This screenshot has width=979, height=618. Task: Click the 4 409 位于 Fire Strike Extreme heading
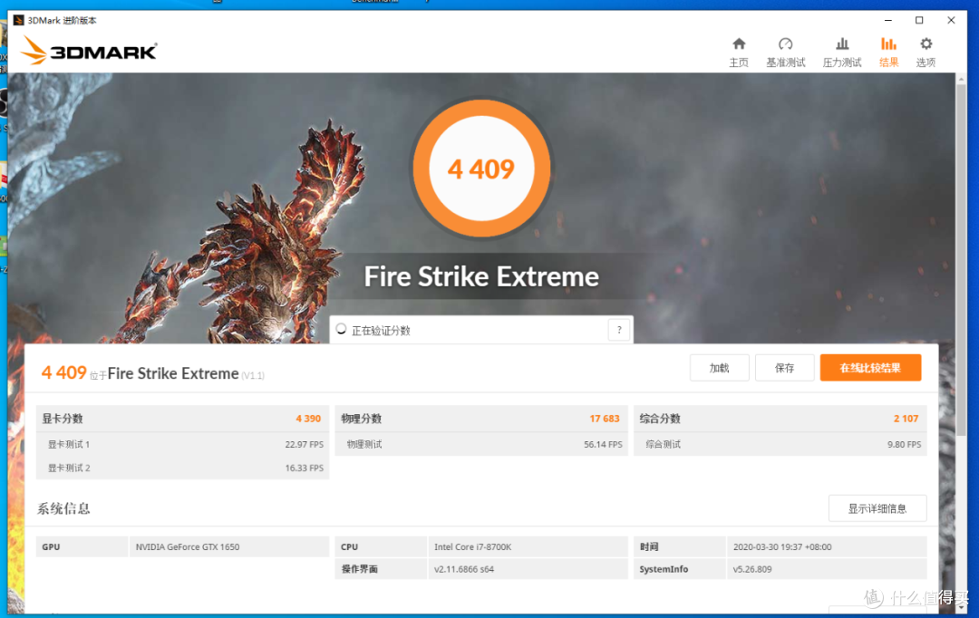coord(153,373)
